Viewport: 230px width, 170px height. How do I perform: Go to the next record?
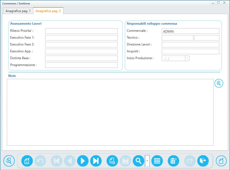83,161
